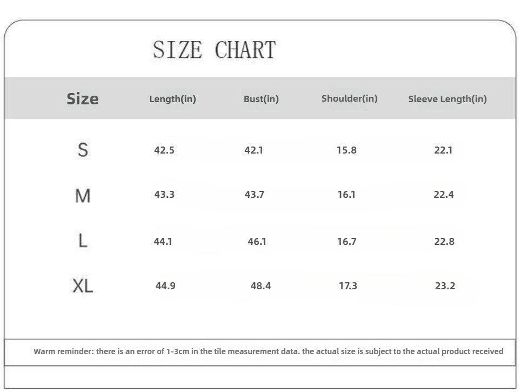Image resolution: width=521 pixels, height=392 pixels.
Task: Click the L size row label
Action: [83, 241]
